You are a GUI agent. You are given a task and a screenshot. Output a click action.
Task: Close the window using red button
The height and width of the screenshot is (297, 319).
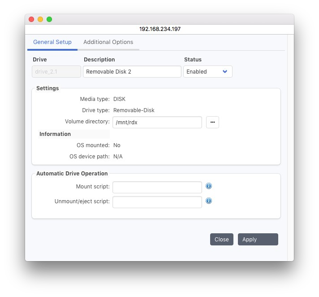pyautogui.click(x=31, y=19)
